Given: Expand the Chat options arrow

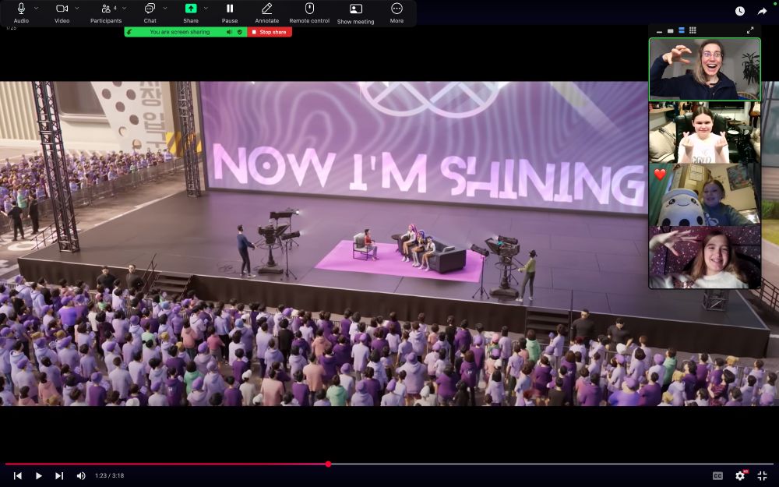Looking at the screenshot, I should (x=165, y=9).
